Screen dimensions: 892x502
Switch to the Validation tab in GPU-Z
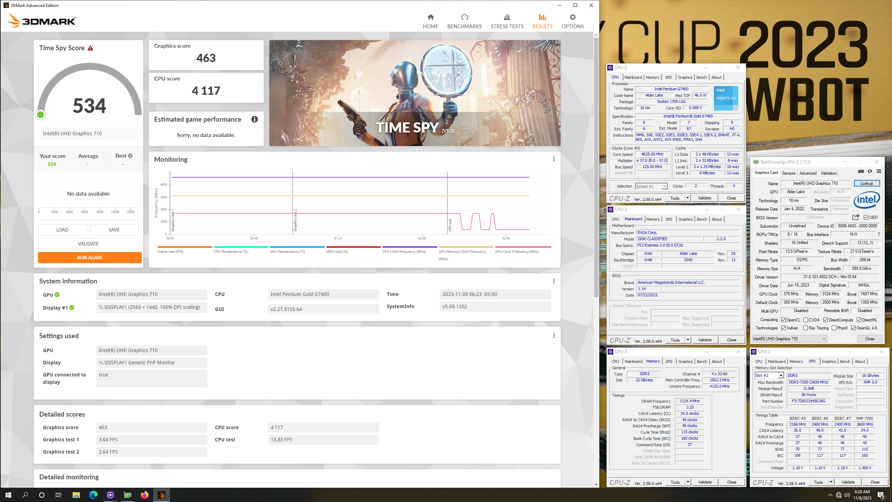click(829, 173)
